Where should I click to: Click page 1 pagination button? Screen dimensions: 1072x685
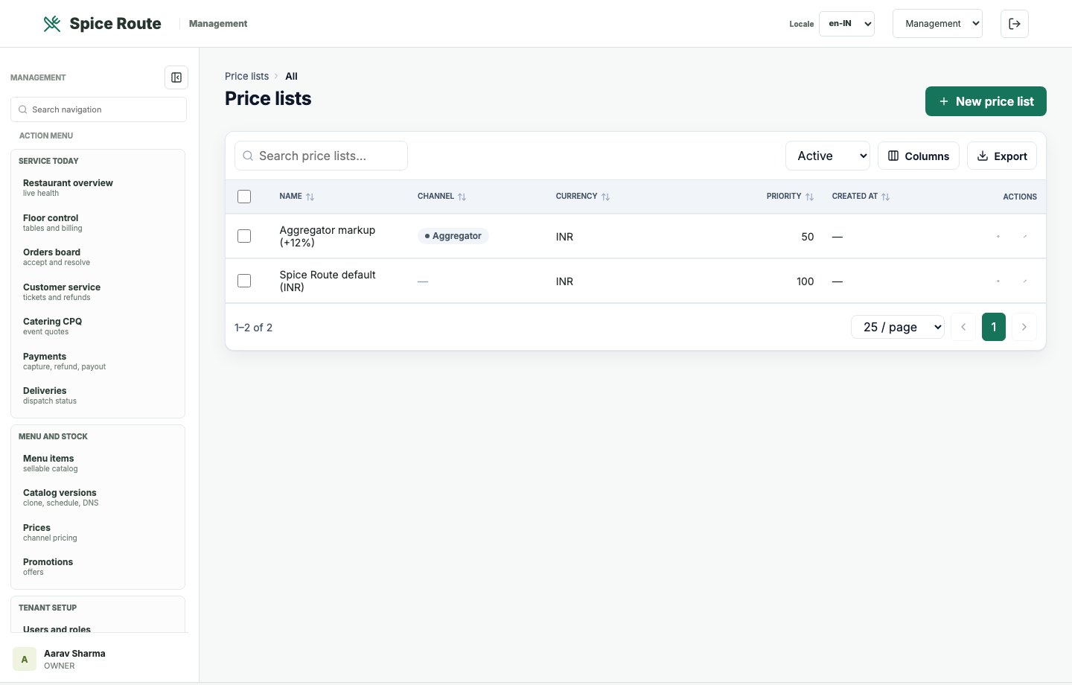[994, 327]
